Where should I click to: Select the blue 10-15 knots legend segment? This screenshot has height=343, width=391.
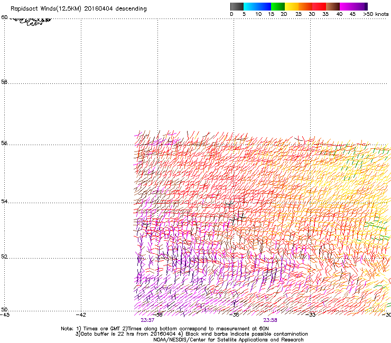coord(264,6)
